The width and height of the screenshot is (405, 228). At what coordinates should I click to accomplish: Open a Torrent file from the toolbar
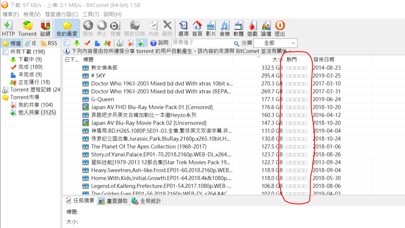(27, 28)
